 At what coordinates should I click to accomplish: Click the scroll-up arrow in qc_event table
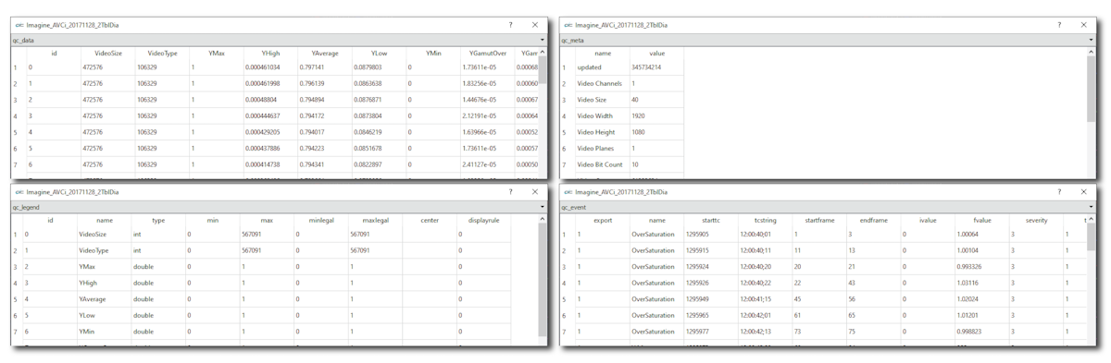1092,220
